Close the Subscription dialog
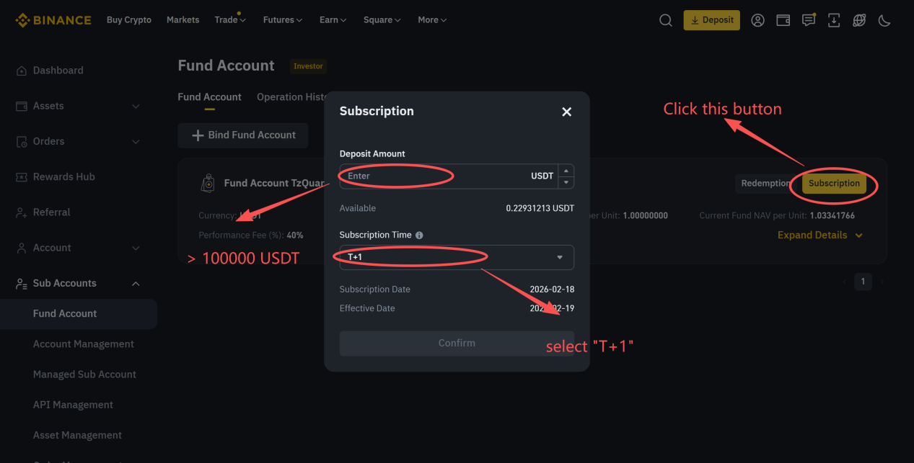 pos(566,112)
